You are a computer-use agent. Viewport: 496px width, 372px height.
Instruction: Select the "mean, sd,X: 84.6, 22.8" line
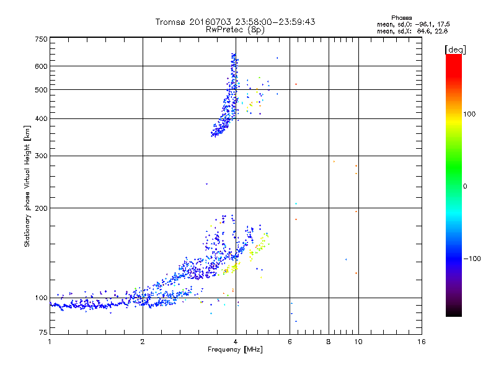coord(412,31)
